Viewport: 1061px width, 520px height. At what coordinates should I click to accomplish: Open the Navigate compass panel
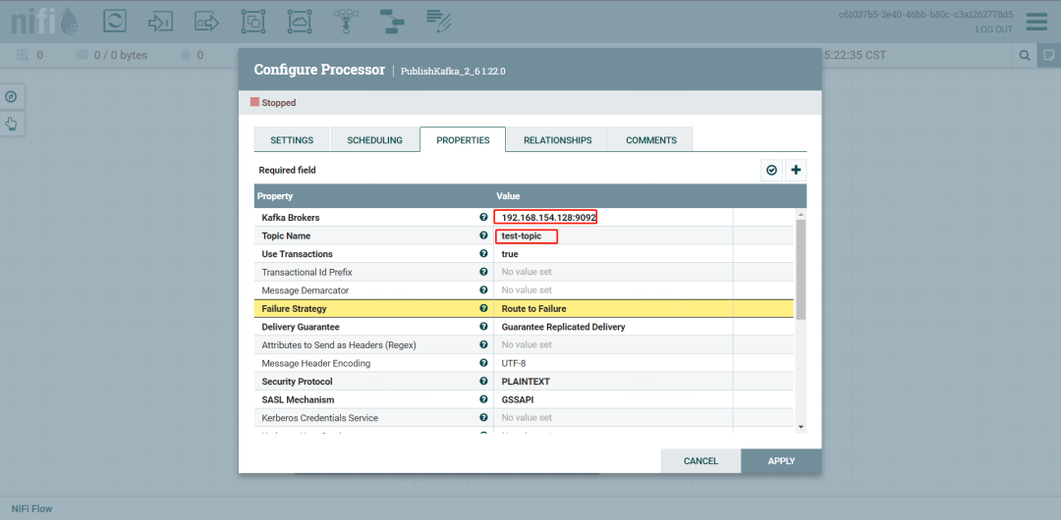pyautogui.click(x=10, y=97)
